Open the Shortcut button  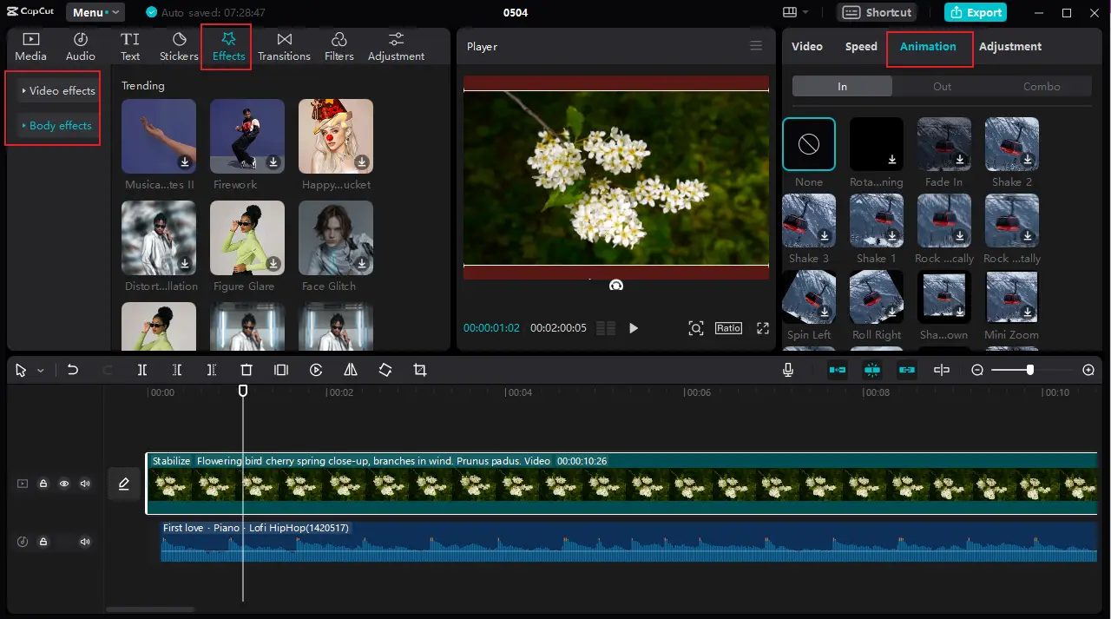pyautogui.click(x=878, y=12)
